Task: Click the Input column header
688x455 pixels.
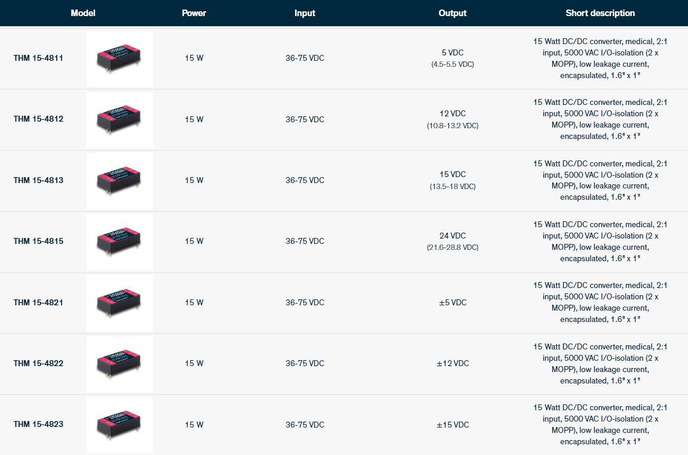Action: click(x=305, y=13)
